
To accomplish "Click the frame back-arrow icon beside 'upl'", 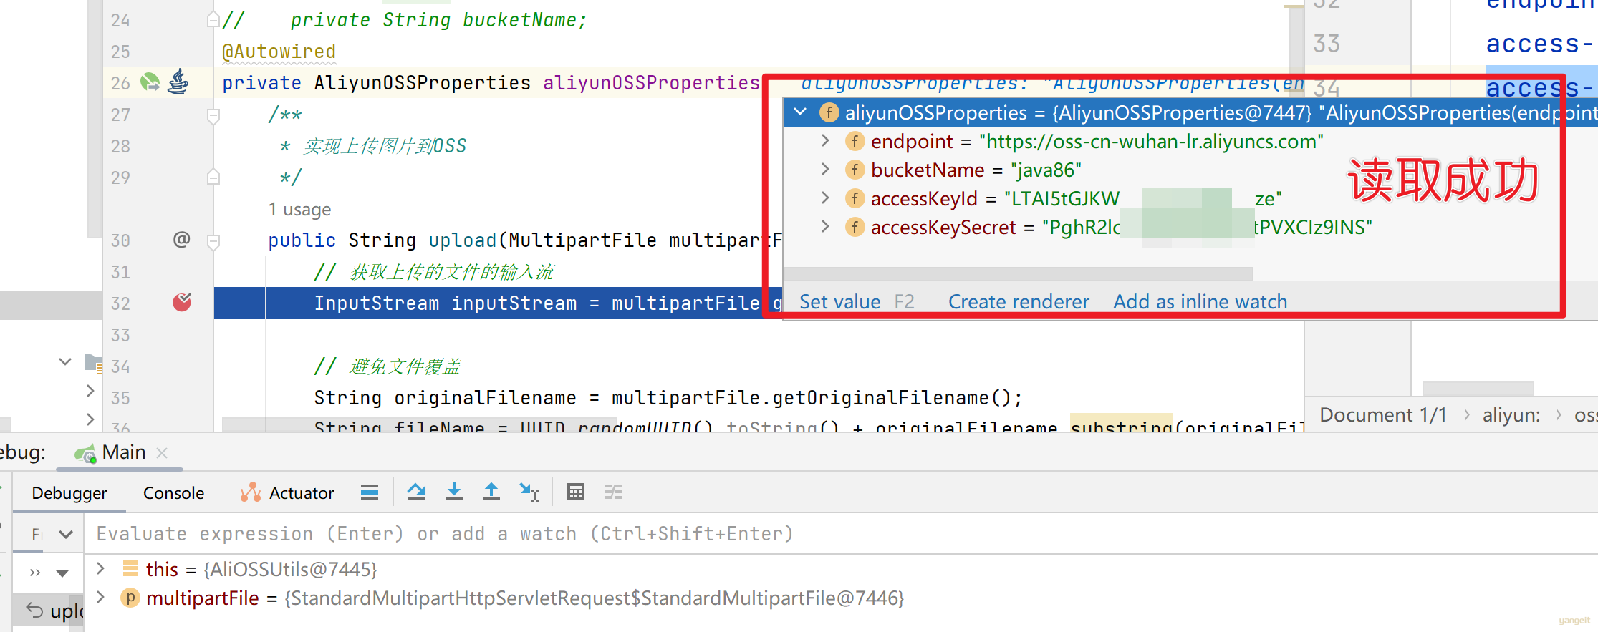I will point(34,610).
